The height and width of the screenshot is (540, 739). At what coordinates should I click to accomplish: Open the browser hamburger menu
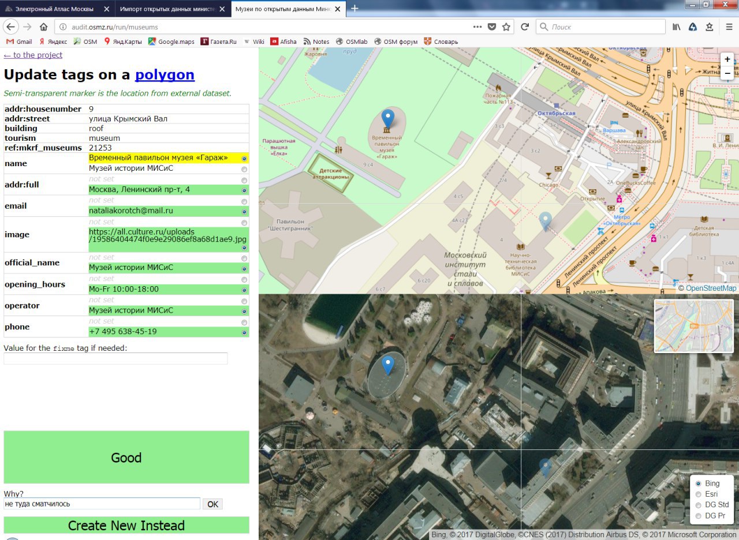point(729,27)
